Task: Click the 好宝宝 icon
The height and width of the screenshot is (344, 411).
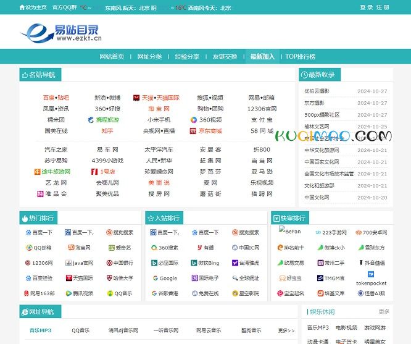Action: coord(282,278)
